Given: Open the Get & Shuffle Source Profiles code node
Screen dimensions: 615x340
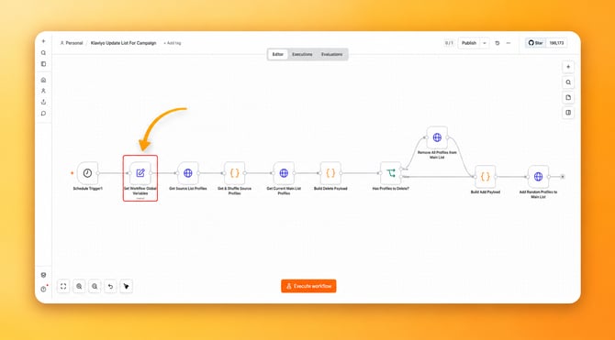Looking at the screenshot, I should (235, 173).
